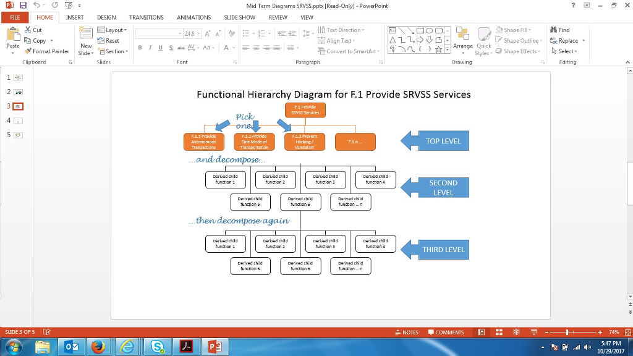Open Firefox from the taskbar
This screenshot has height=356, width=633.
pyautogui.click(x=98, y=347)
